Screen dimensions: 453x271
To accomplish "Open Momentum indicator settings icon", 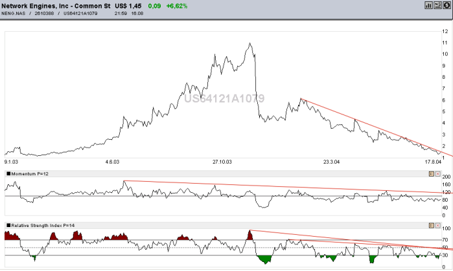I will (x=432, y=174).
